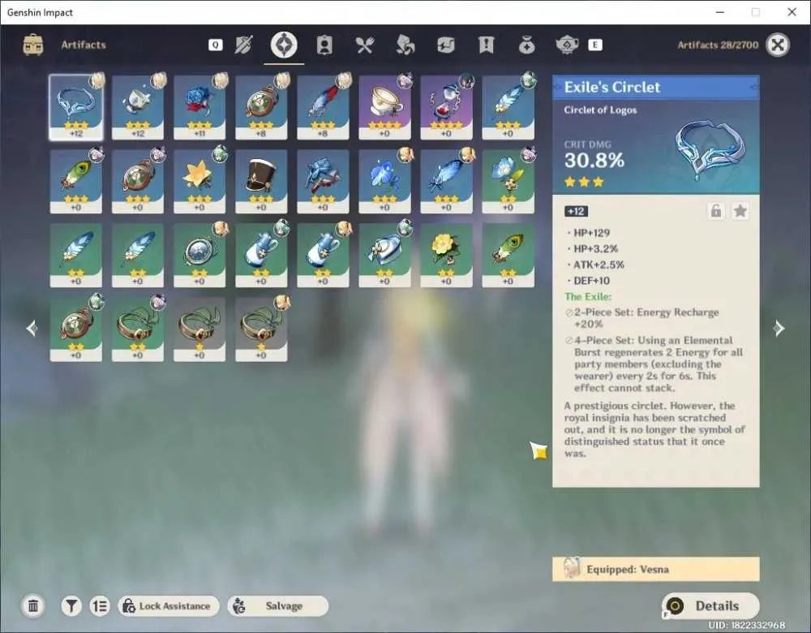Go to the previous page arrow
Image resolution: width=811 pixels, height=633 pixels.
[x=32, y=328]
